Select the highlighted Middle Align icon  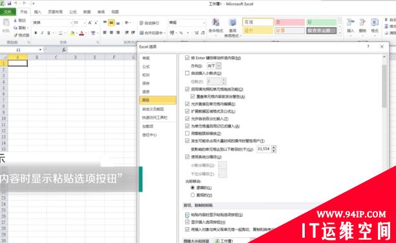(111, 23)
